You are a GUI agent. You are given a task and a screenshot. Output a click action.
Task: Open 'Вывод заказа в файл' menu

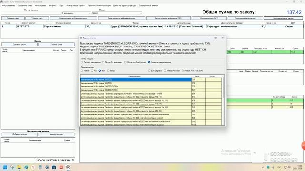(75, 6)
